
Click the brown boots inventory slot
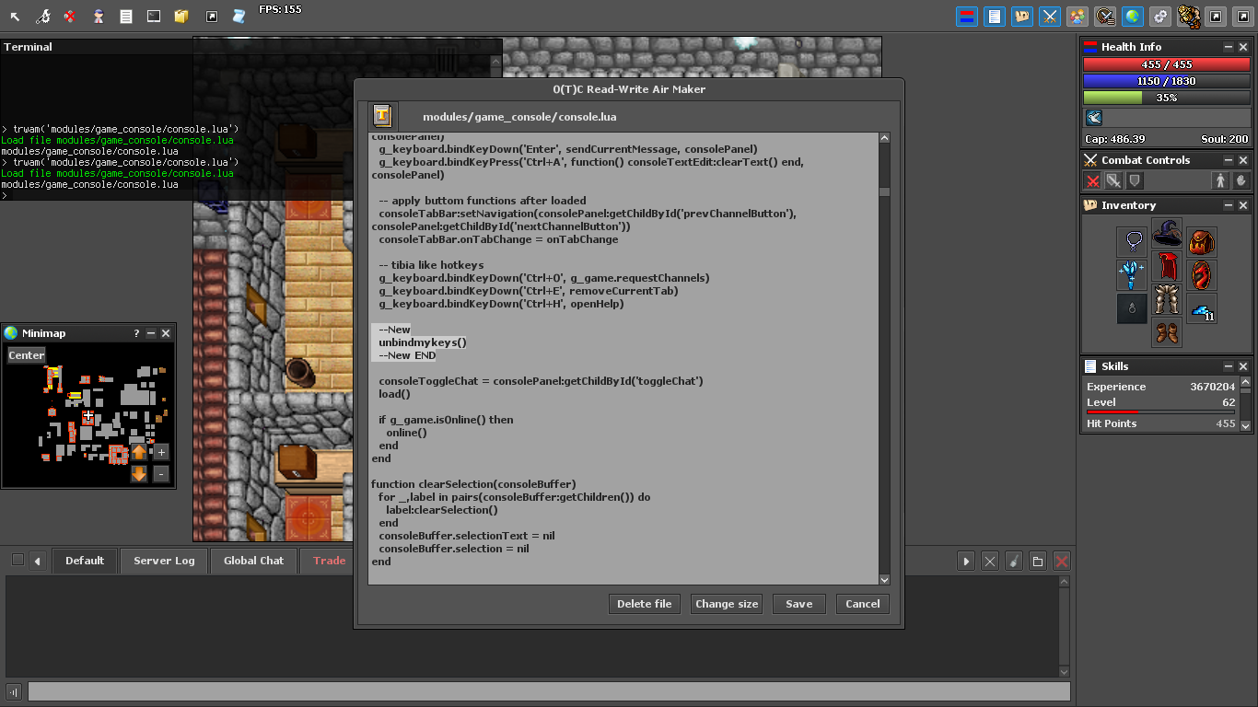click(1167, 333)
